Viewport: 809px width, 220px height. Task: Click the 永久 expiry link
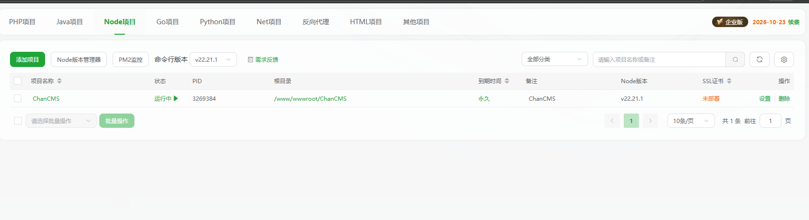[484, 99]
